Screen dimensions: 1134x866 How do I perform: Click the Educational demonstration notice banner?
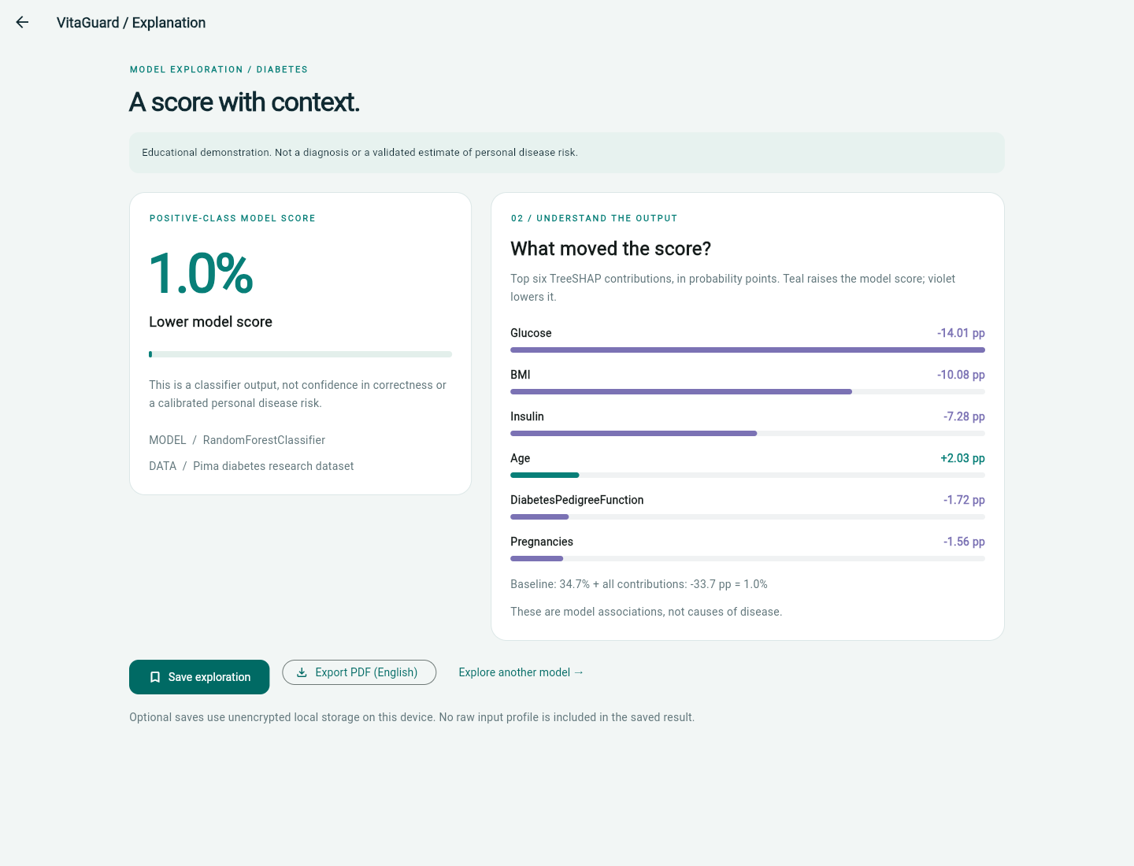point(567,153)
